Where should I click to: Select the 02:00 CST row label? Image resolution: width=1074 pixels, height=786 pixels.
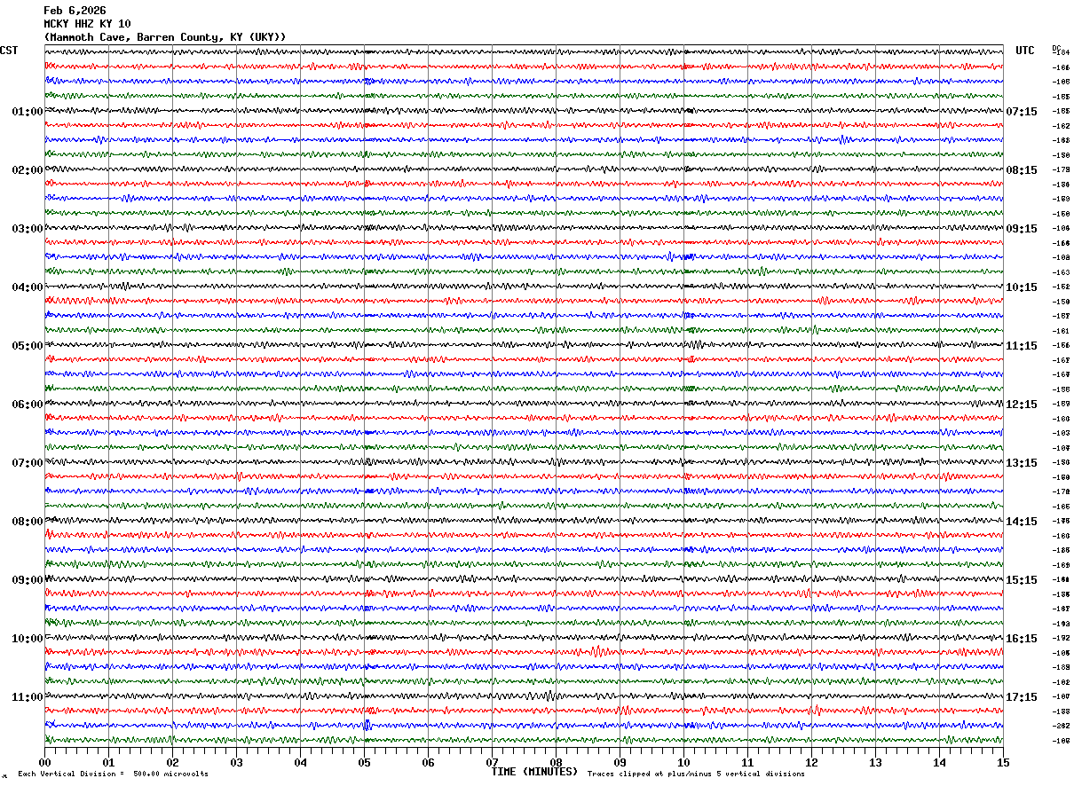pos(28,170)
